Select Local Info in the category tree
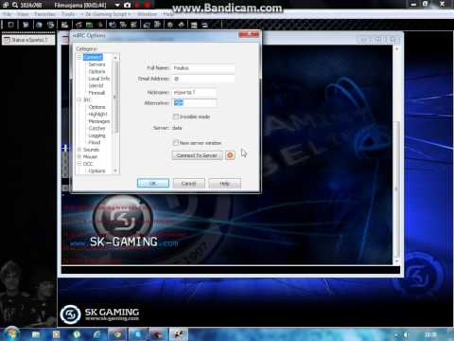The image size is (454, 341). click(x=99, y=79)
